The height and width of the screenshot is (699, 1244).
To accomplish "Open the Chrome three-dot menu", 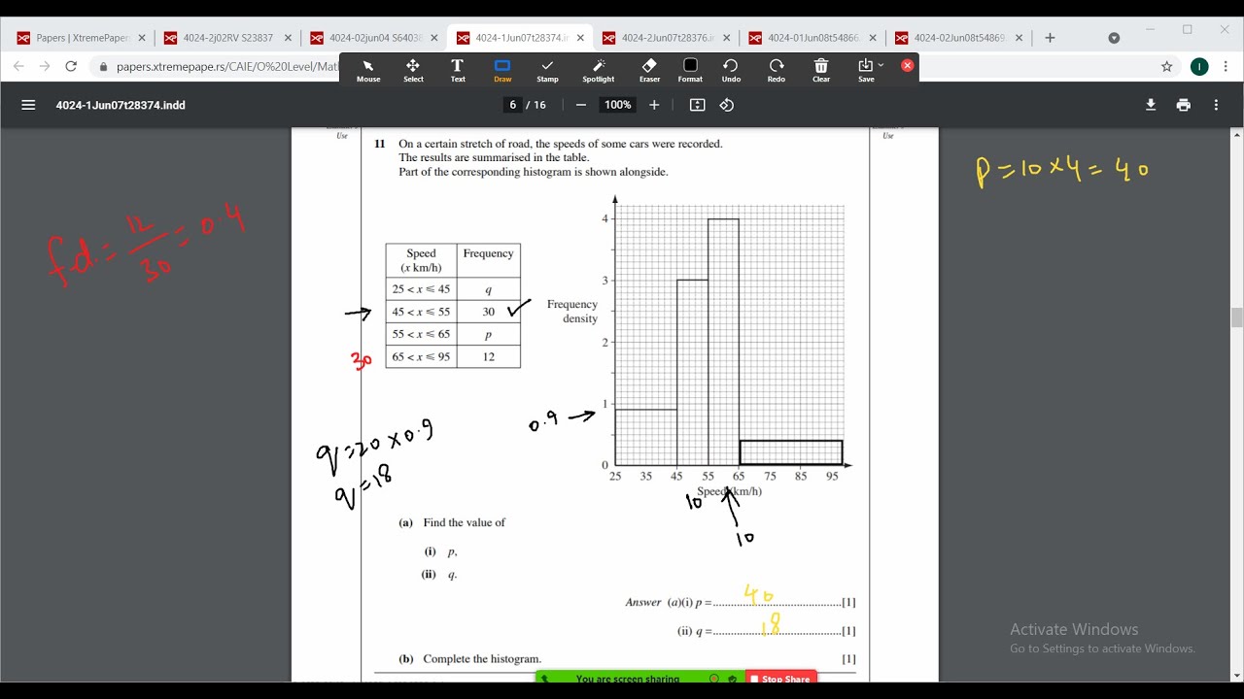I will coord(1227,66).
